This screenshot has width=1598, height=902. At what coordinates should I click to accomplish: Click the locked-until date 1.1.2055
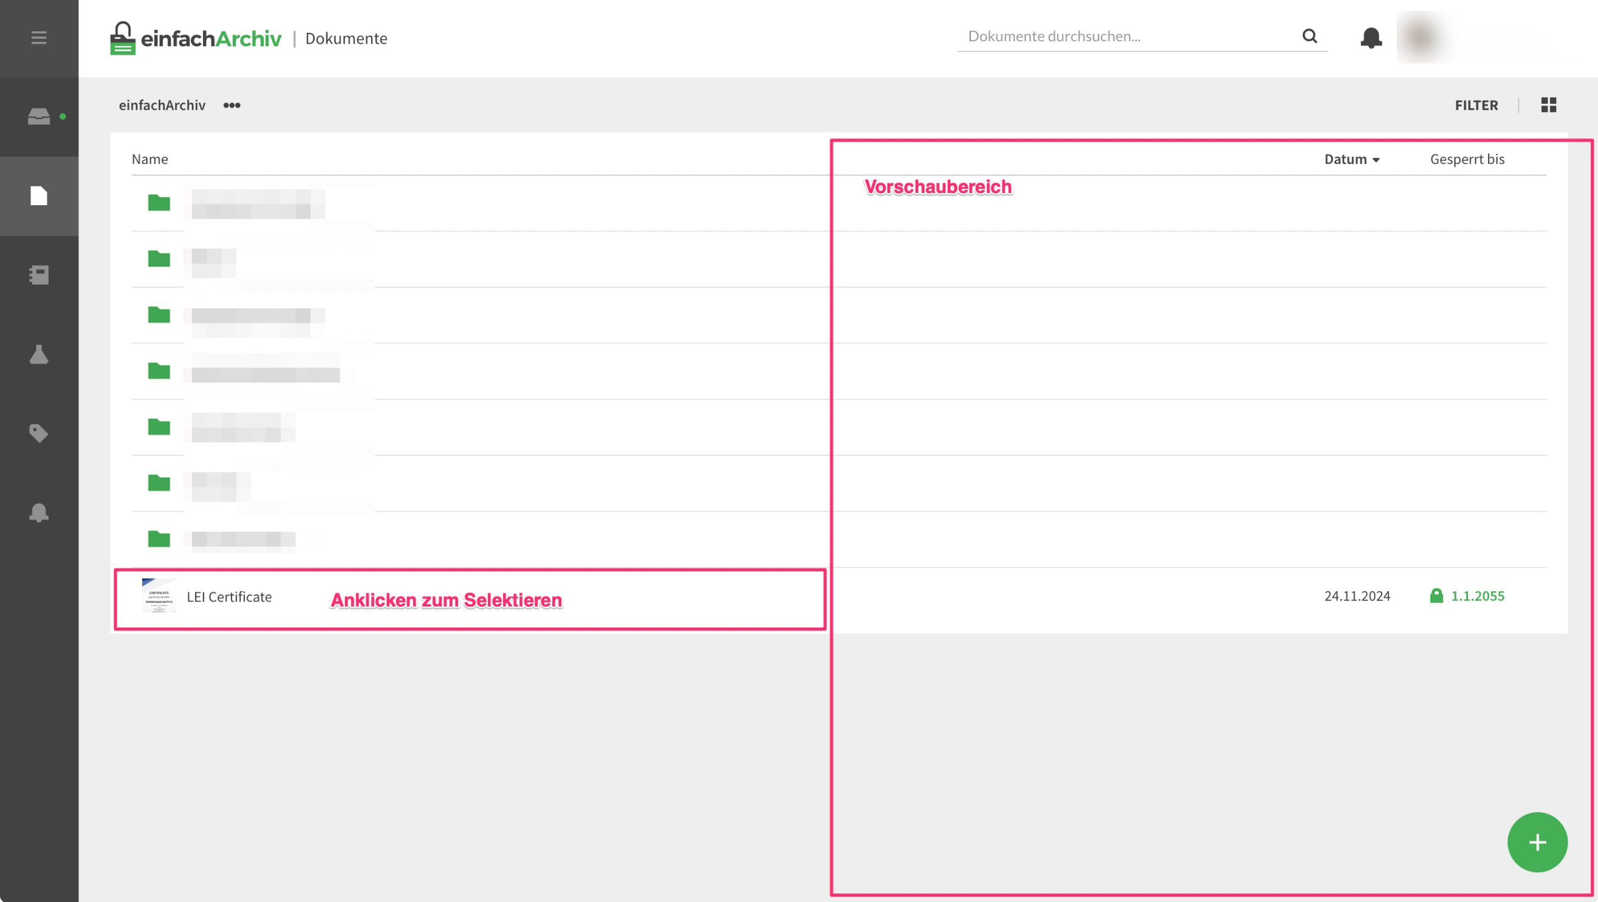point(1478,595)
